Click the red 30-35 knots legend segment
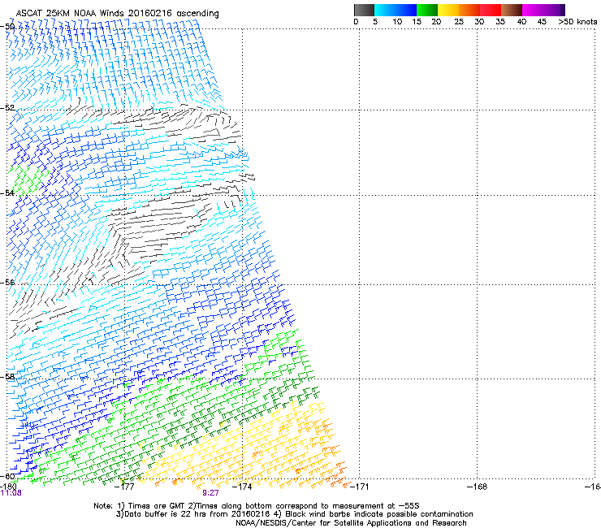This screenshot has width=601, height=528. click(491, 10)
